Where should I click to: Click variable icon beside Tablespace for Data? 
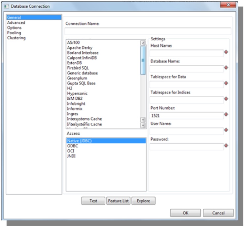(226, 83)
